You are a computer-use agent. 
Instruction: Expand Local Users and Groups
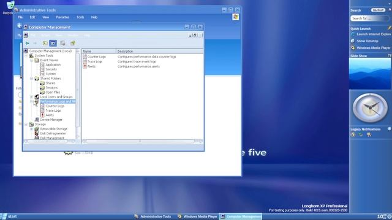click(x=31, y=97)
